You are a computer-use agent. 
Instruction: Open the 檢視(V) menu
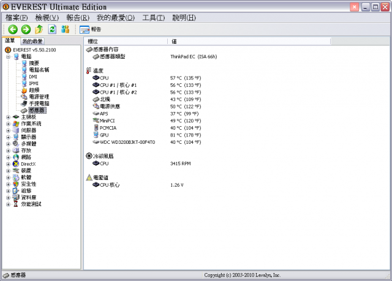pyautogui.click(x=47, y=18)
